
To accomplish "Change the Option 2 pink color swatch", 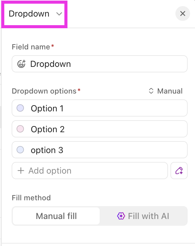I will [x=20, y=129].
